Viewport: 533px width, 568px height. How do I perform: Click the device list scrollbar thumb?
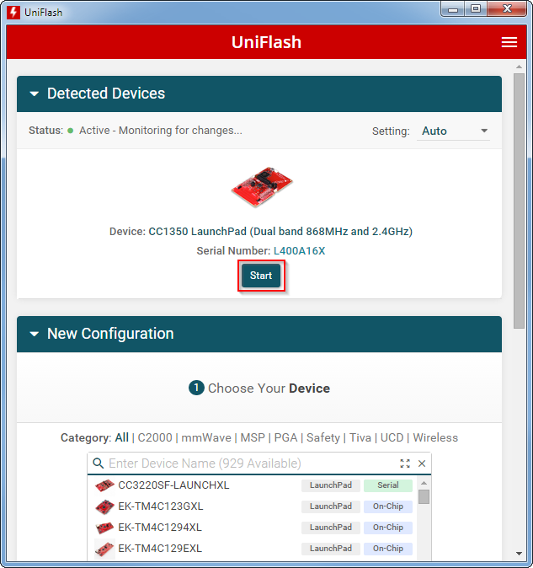pos(424,496)
